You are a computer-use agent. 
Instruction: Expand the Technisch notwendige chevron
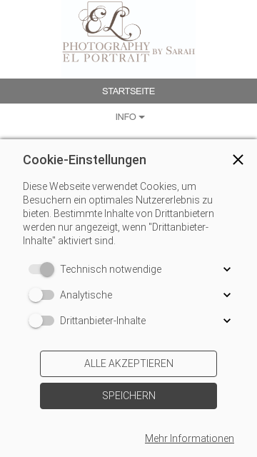(227, 269)
